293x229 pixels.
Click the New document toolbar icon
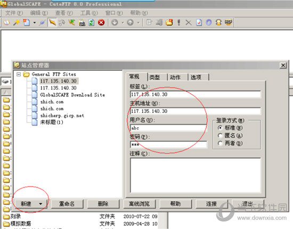pyautogui.click(x=26, y=23)
